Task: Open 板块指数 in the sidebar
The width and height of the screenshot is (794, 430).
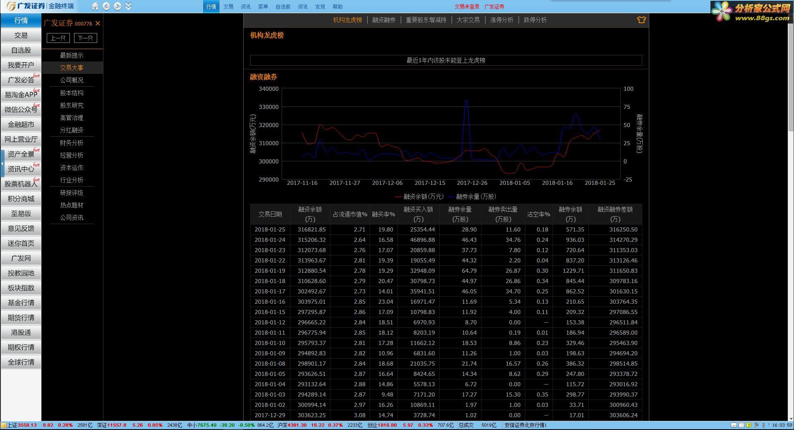Action: coord(21,288)
